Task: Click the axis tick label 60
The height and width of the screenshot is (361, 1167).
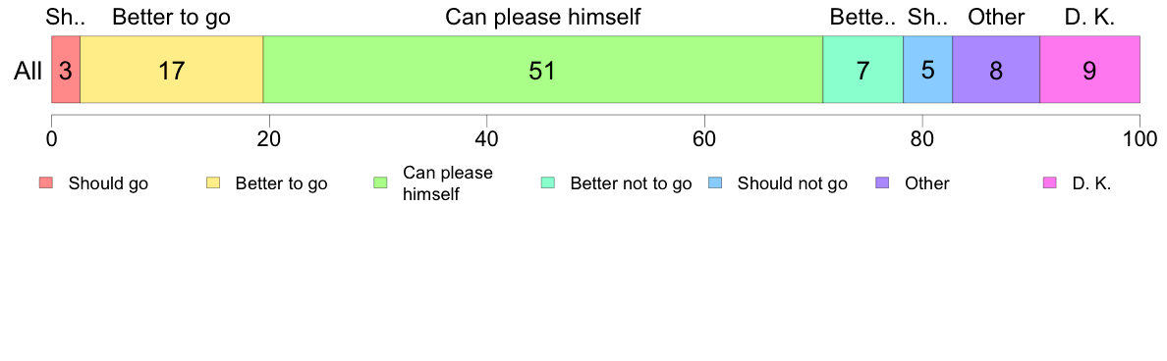Action: (x=704, y=138)
